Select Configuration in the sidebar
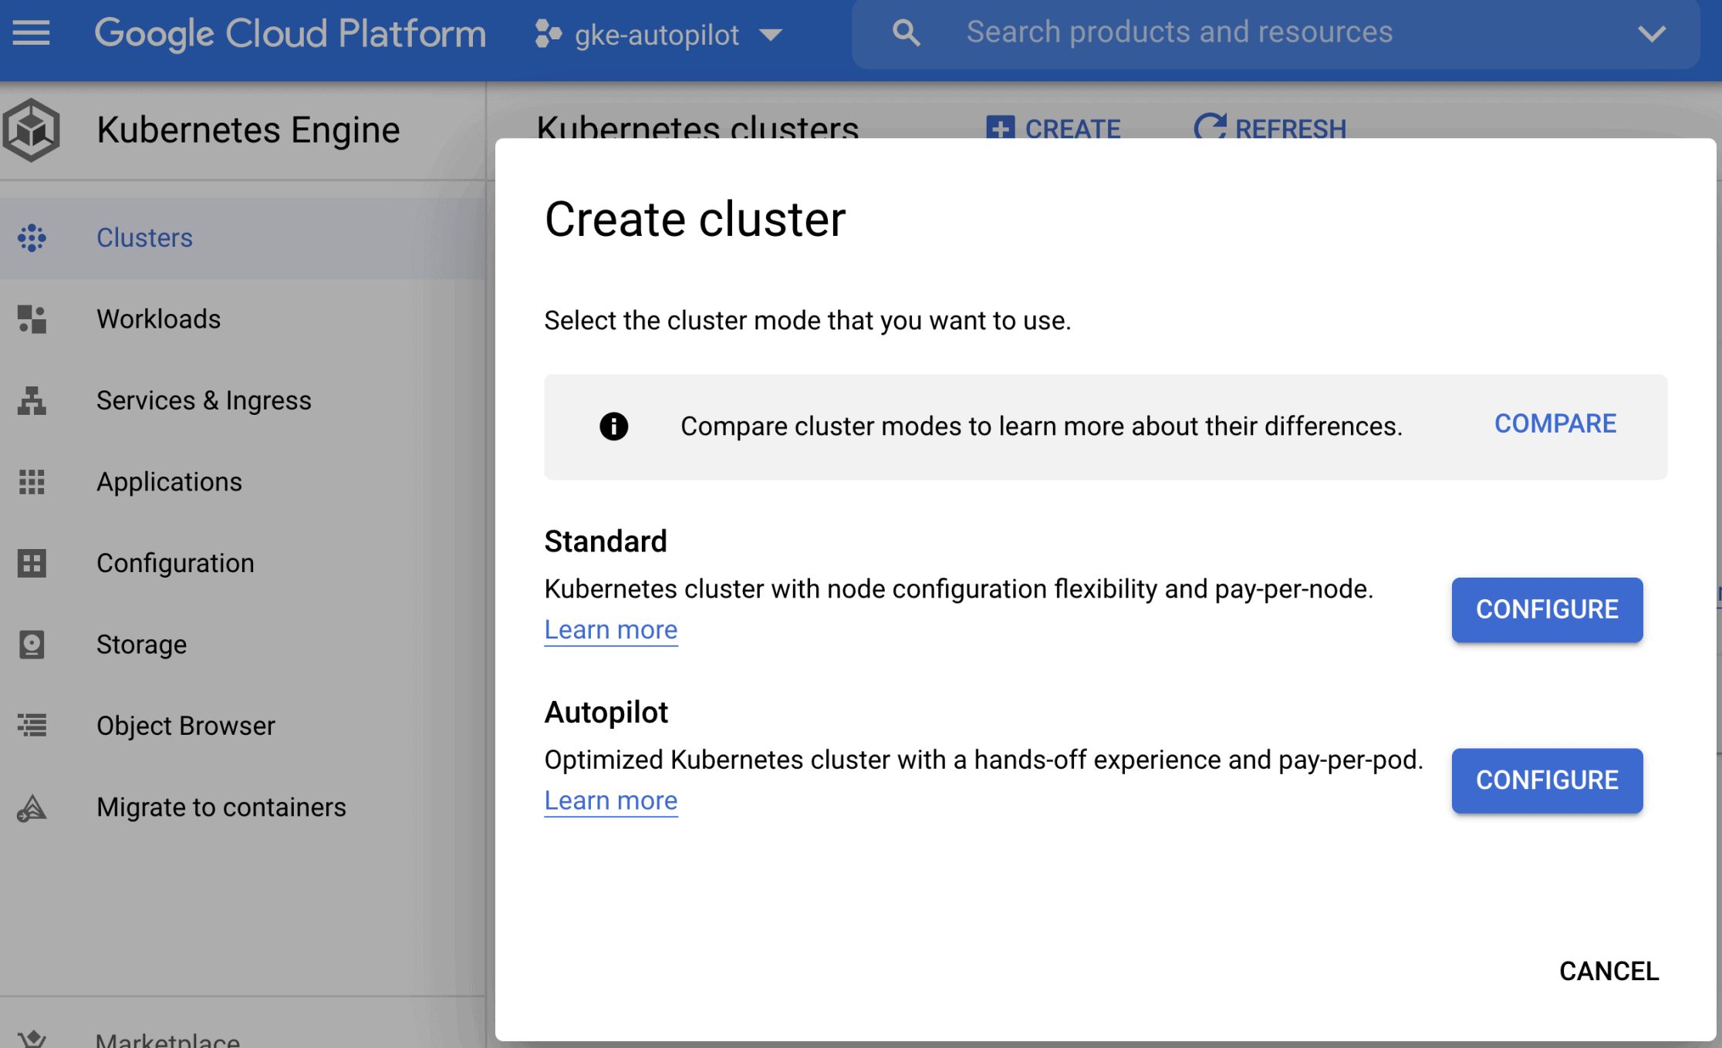Image resolution: width=1722 pixels, height=1048 pixels. coord(175,563)
